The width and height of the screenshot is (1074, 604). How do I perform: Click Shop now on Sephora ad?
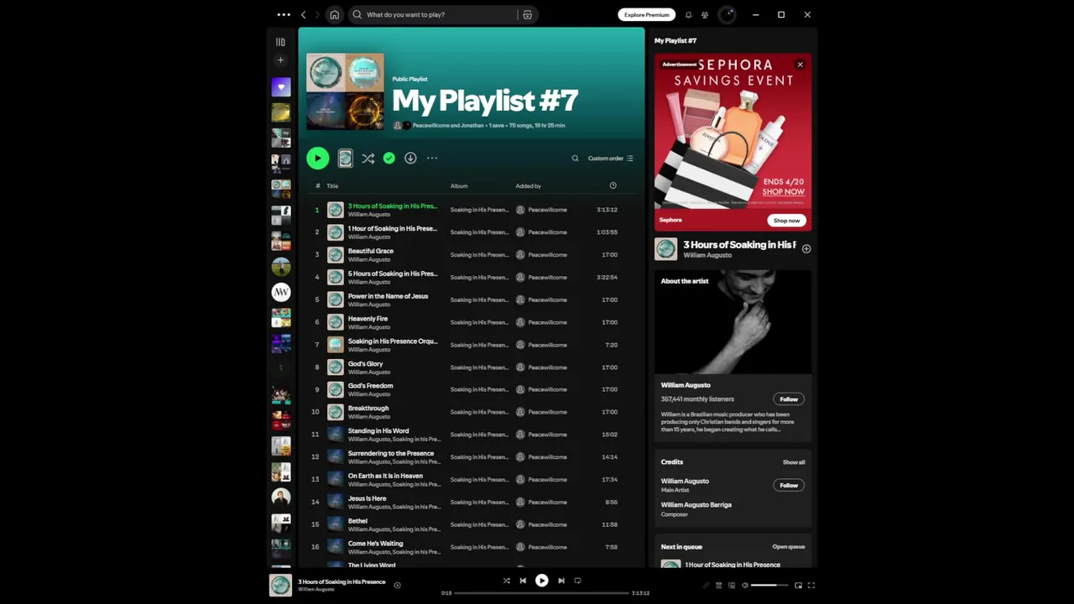point(786,221)
